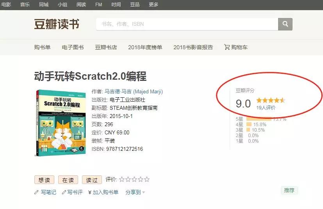This screenshot has width=323, height=209.
Task: Go to 电子图书 tab
Action: pos(73,47)
